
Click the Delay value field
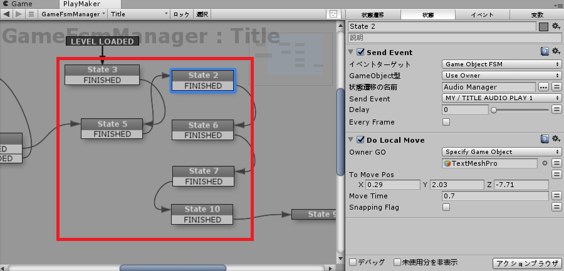[x=465, y=110]
